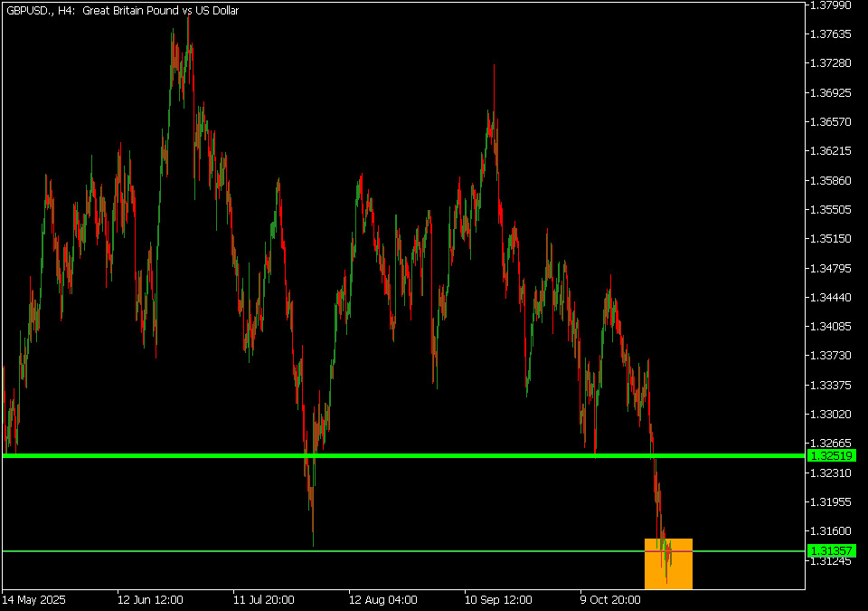The height and width of the screenshot is (611, 868).
Task: Click the 12 Aug 04:00 time label
Action: click(382, 599)
